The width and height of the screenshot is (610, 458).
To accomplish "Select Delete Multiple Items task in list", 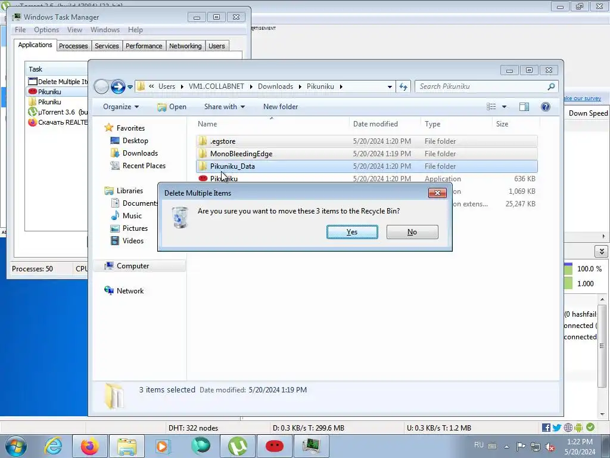I will coord(58,81).
